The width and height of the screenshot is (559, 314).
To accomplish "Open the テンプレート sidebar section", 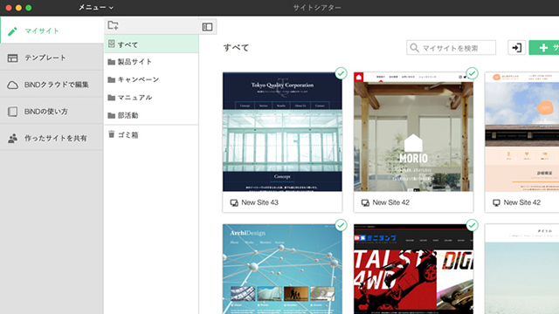I will [x=52, y=58].
